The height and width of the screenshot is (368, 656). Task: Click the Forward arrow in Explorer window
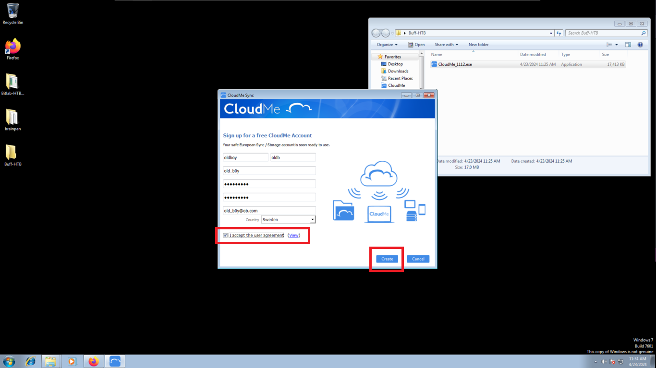coord(385,33)
